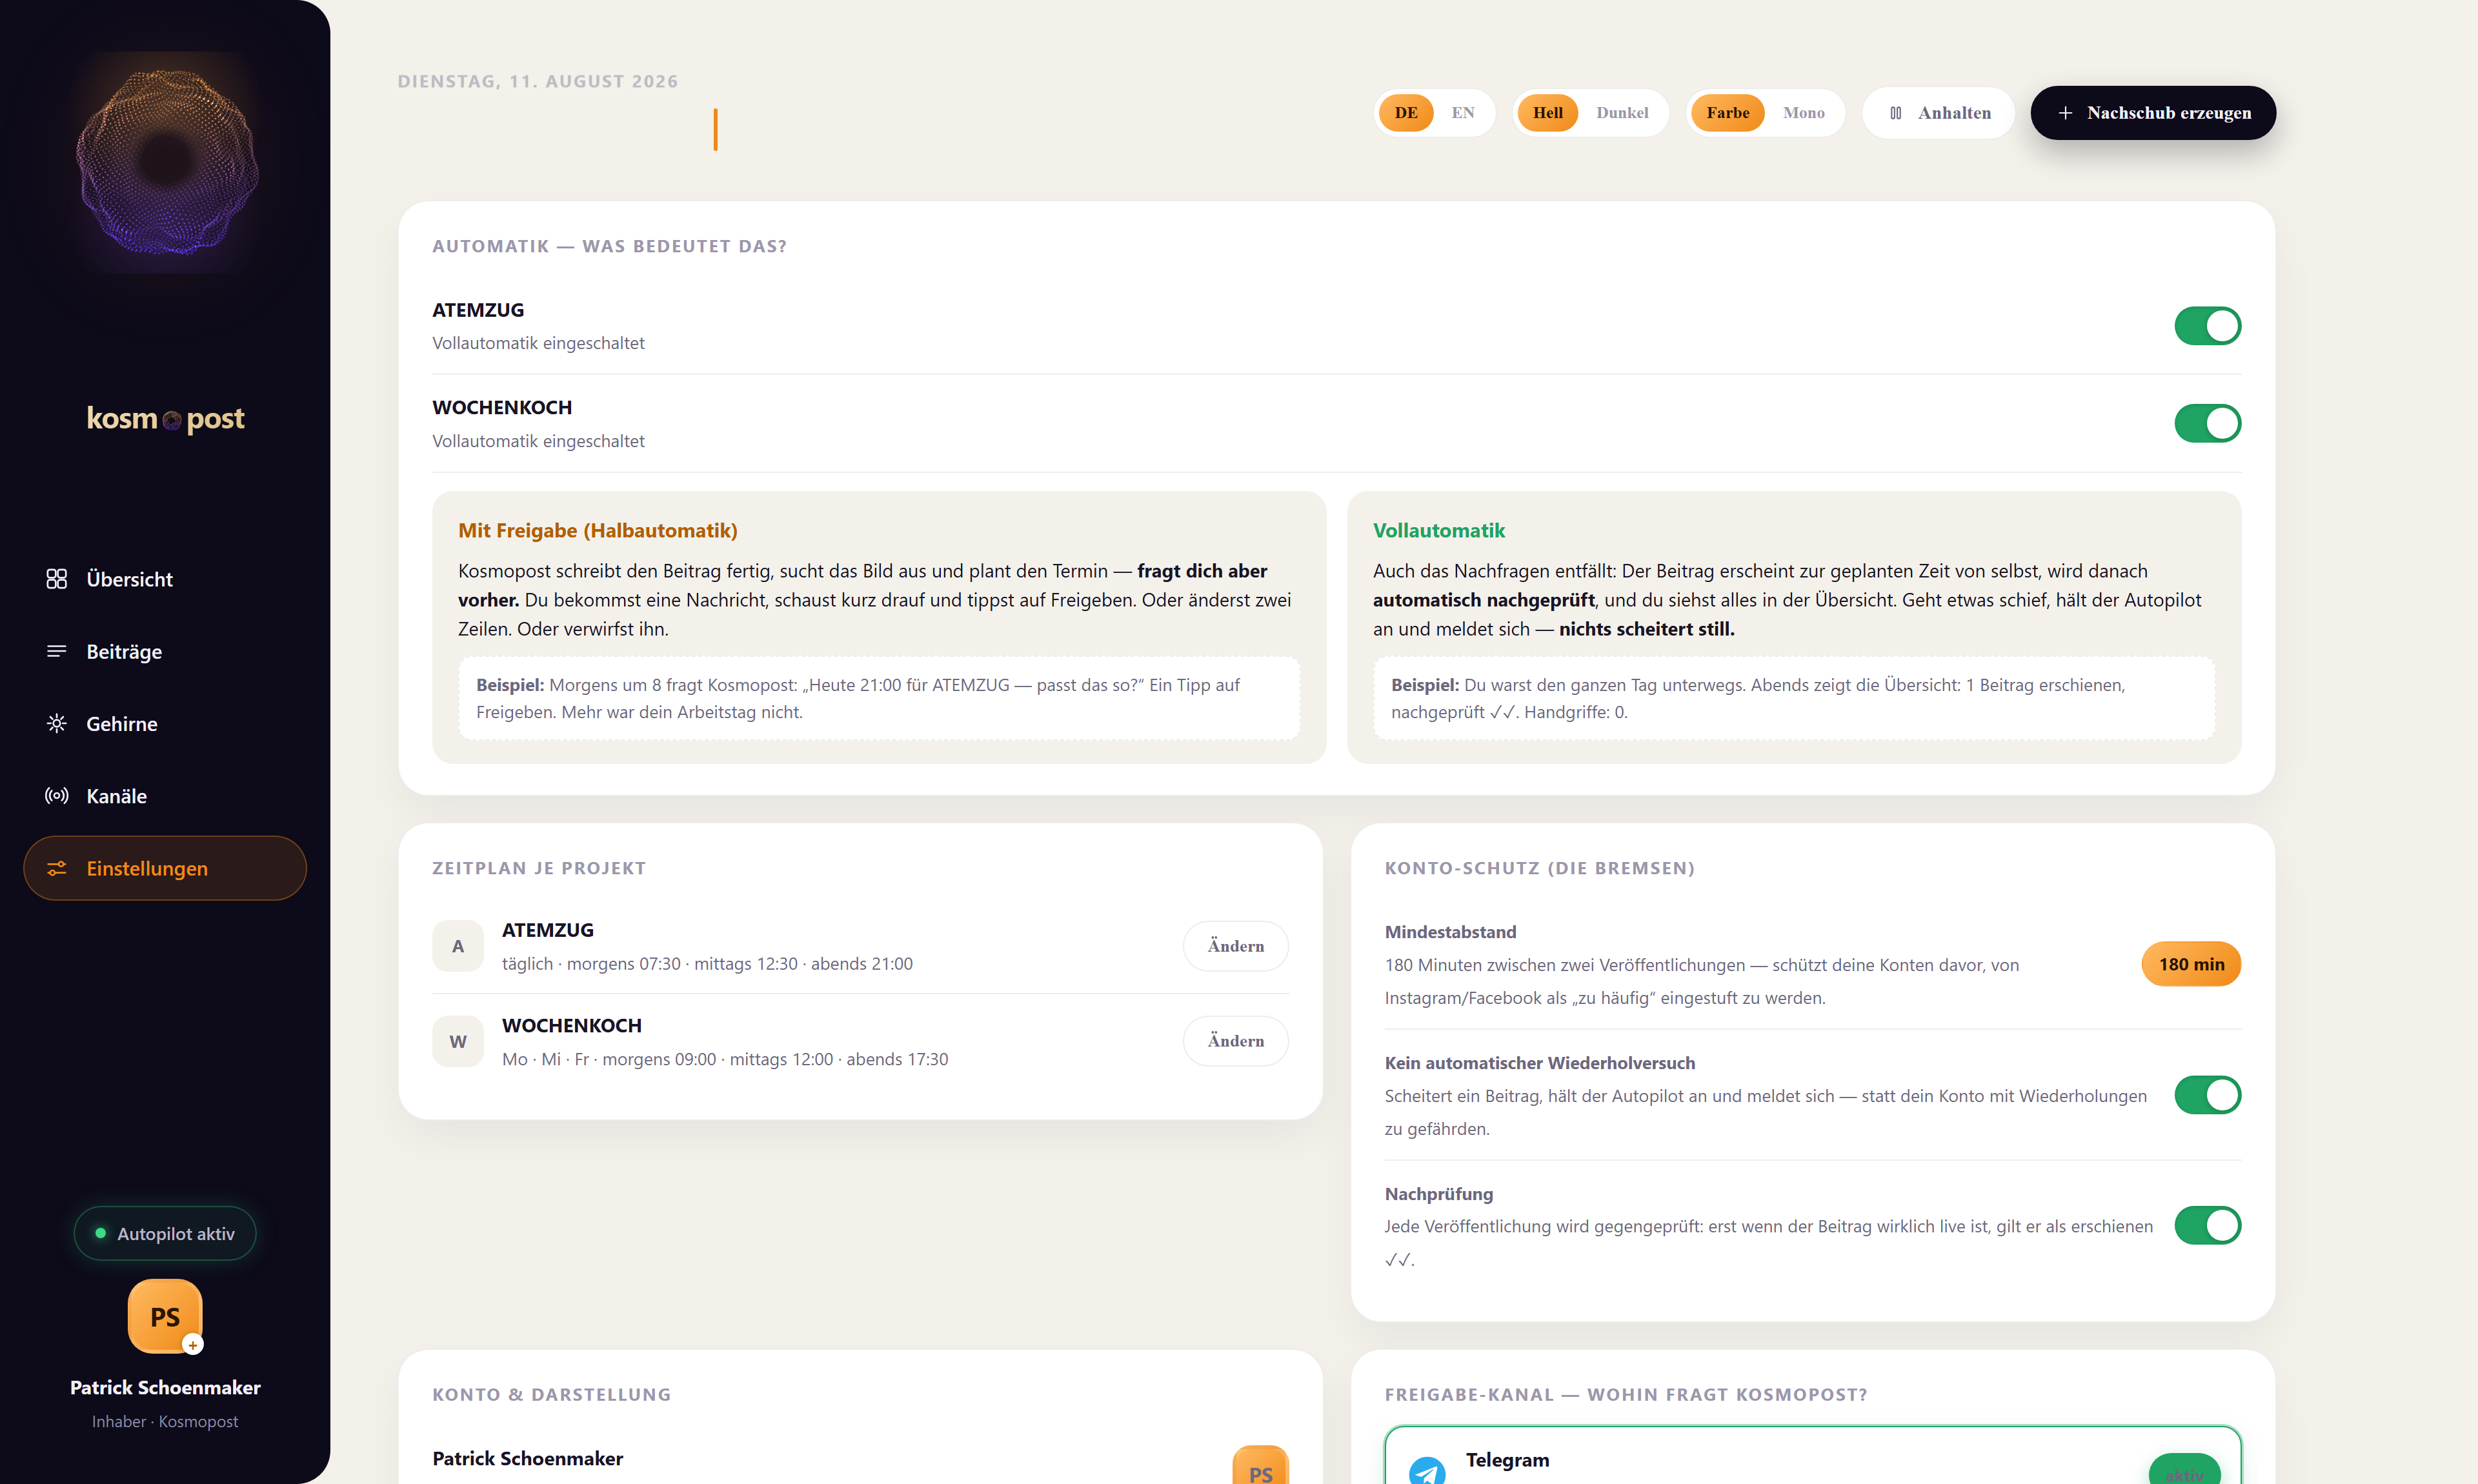2478x1484 pixels.
Task: Click Ändern for WOCHENKOCH schedule
Action: (x=1235, y=1041)
